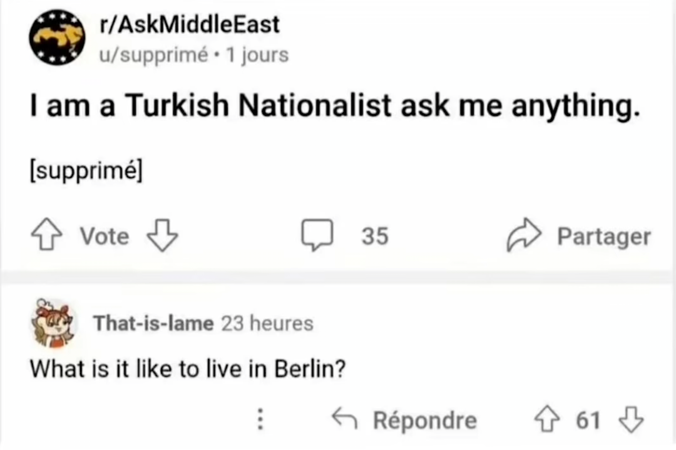Open the comment's three-dot options menu
This screenshot has width=676, height=450.
pyautogui.click(x=260, y=419)
